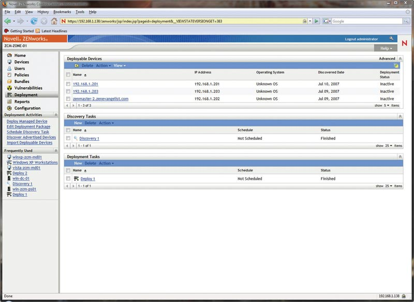
Task: Collapse the Frequently Used sidebar section
Action: tap(56, 151)
